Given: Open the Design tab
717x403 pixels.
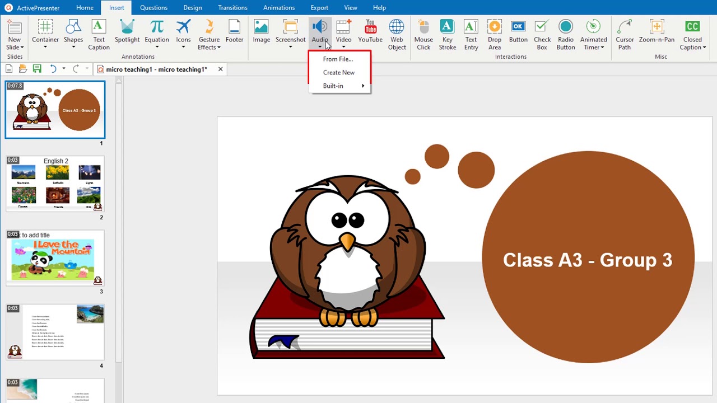Looking at the screenshot, I should (x=193, y=7).
